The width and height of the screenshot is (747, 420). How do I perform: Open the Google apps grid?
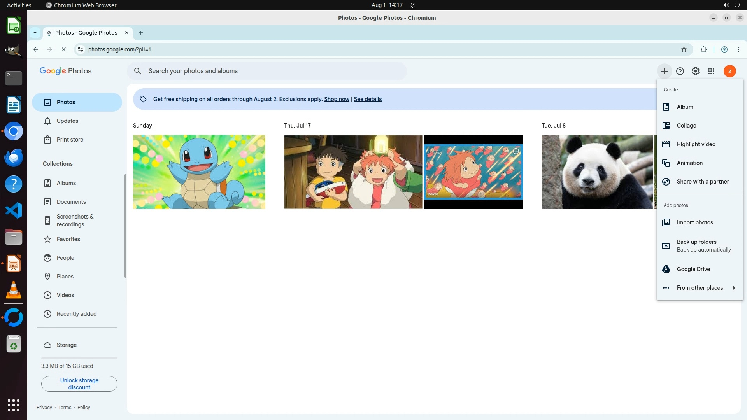pos(711,71)
